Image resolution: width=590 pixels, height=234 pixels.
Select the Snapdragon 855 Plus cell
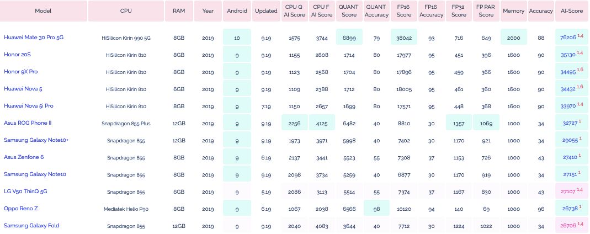click(126, 123)
